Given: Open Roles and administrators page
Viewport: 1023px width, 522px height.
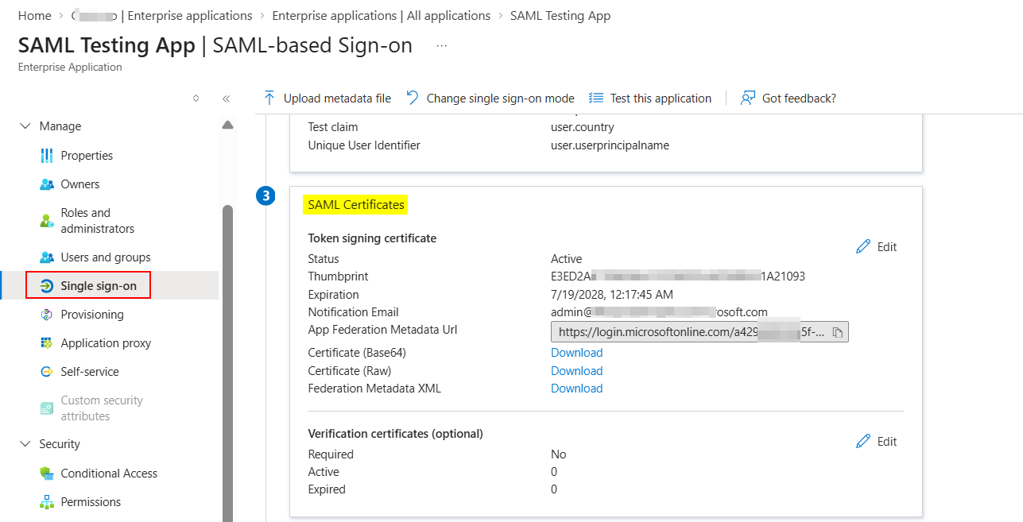Looking at the screenshot, I should (x=98, y=221).
